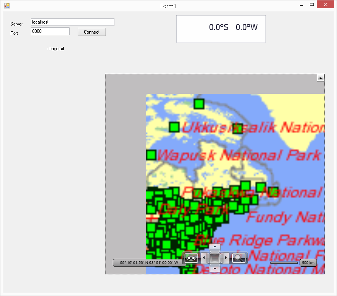337x296 pixels.
Task: Click the 'Port' label
Action: [x=14, y=33]
